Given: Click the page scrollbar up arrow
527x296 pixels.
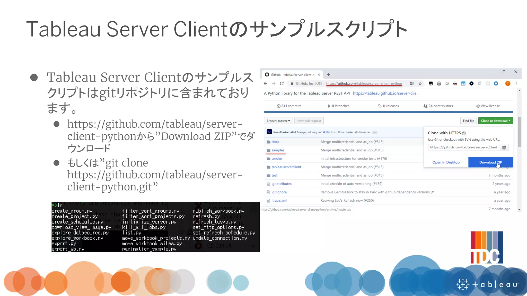Looking at the screenshot, I should coord(519,91).
